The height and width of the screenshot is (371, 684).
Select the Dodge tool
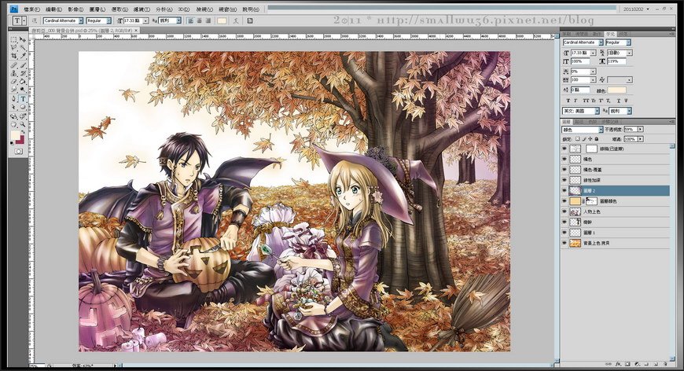tap(23, 89)
